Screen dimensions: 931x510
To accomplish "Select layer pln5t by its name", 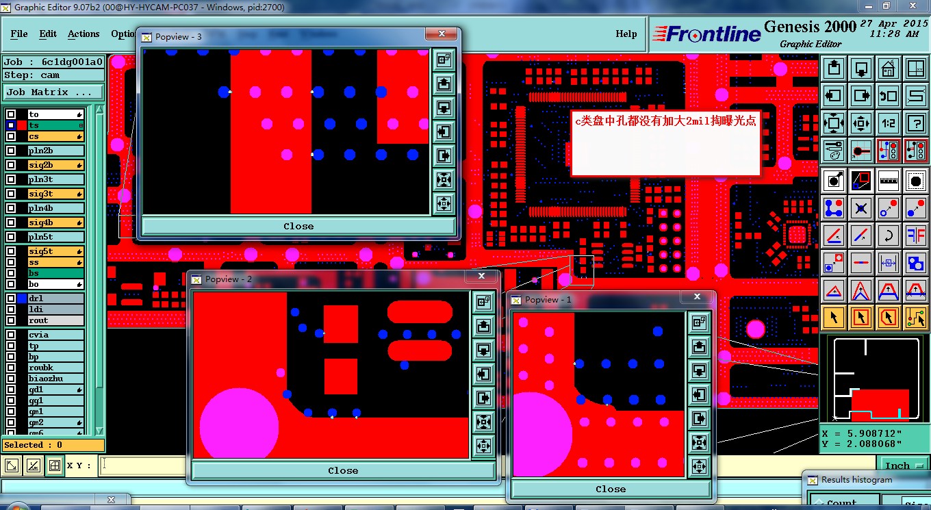I will (56, 237).
